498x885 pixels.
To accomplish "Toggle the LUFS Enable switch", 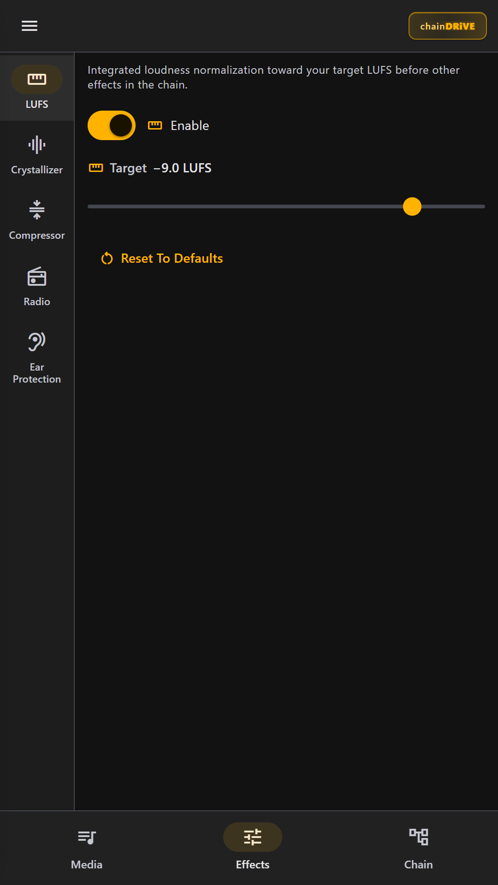I will [x=112, y=125].
